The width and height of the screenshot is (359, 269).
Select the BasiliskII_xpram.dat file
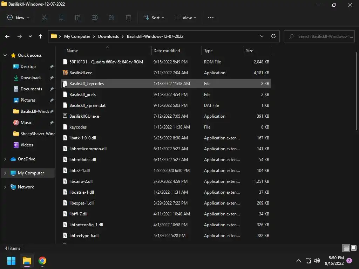166,105
